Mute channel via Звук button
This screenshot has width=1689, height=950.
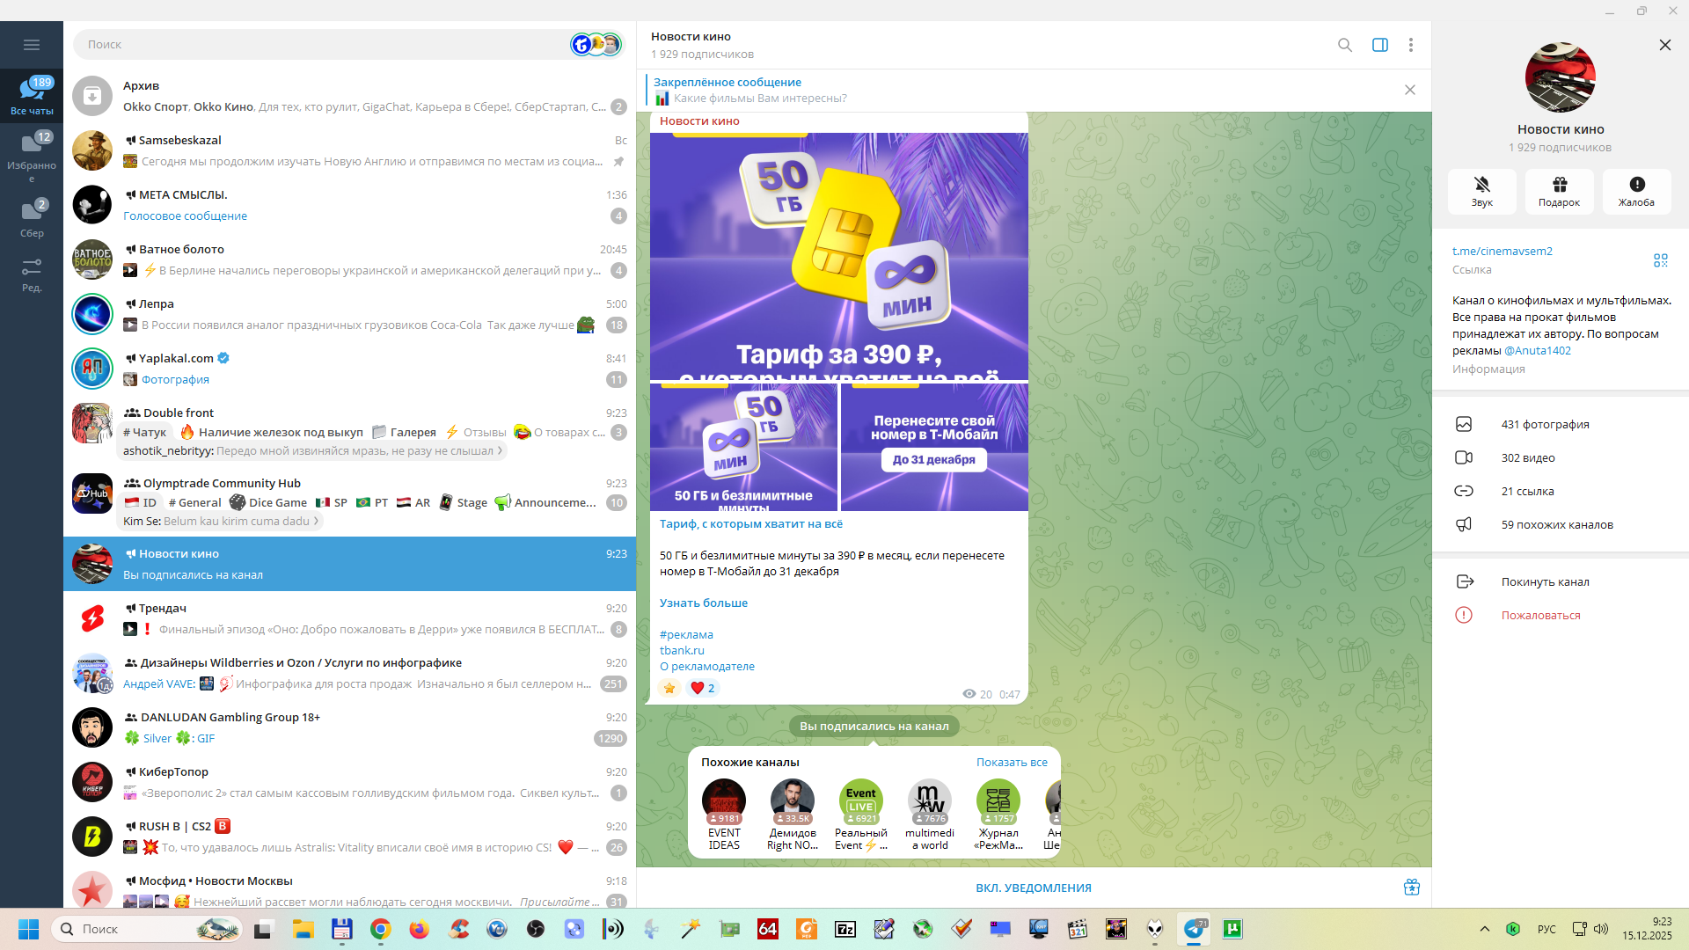click(x=1481, y=191)
